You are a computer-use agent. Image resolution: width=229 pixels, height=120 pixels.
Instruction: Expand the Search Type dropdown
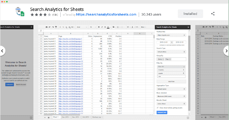[171, 52]
